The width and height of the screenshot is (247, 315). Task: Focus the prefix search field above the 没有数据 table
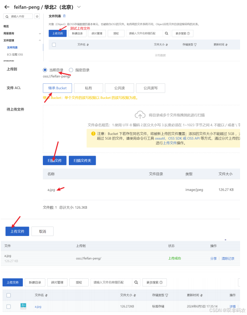coord(144,33)
